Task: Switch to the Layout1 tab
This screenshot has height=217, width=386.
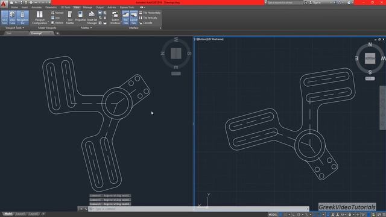Action: [x=21, y=214]
